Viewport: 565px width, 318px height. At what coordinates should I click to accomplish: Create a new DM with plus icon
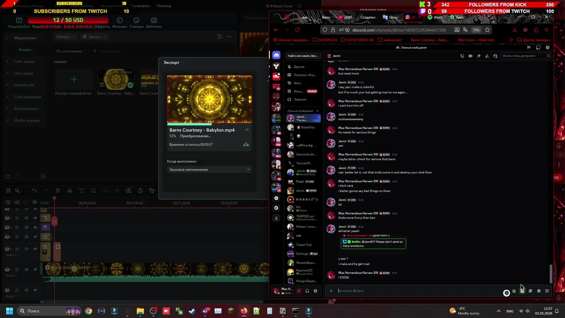(317, 111)
